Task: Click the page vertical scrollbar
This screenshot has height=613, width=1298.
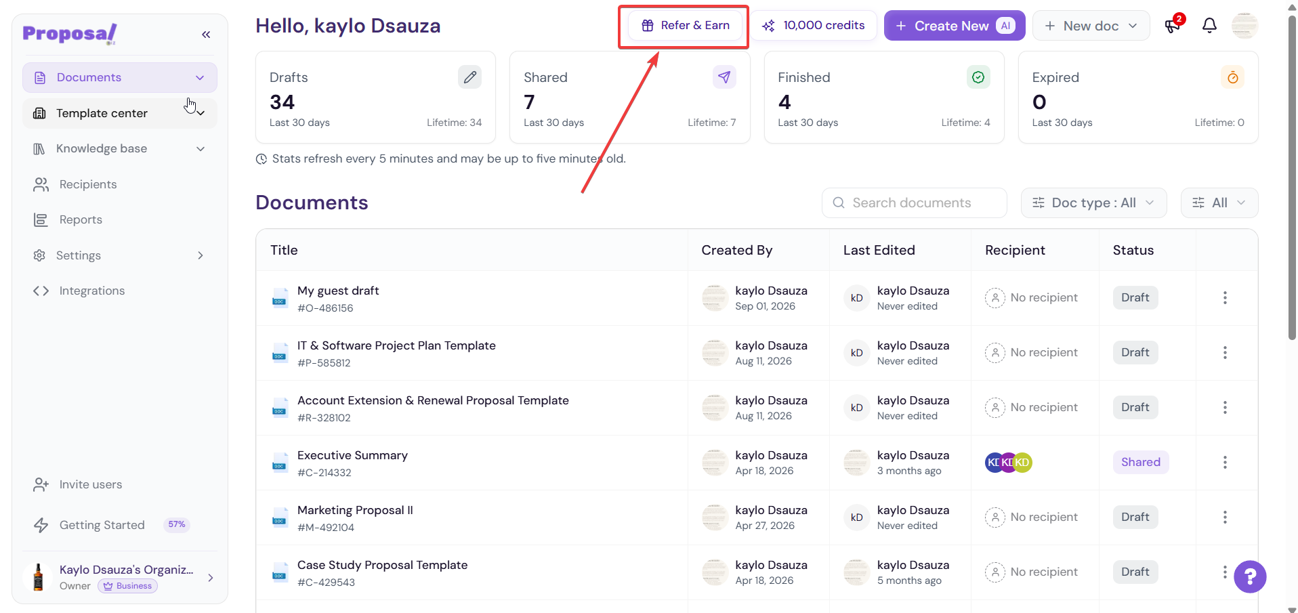Action: [x=1292, y=177]
